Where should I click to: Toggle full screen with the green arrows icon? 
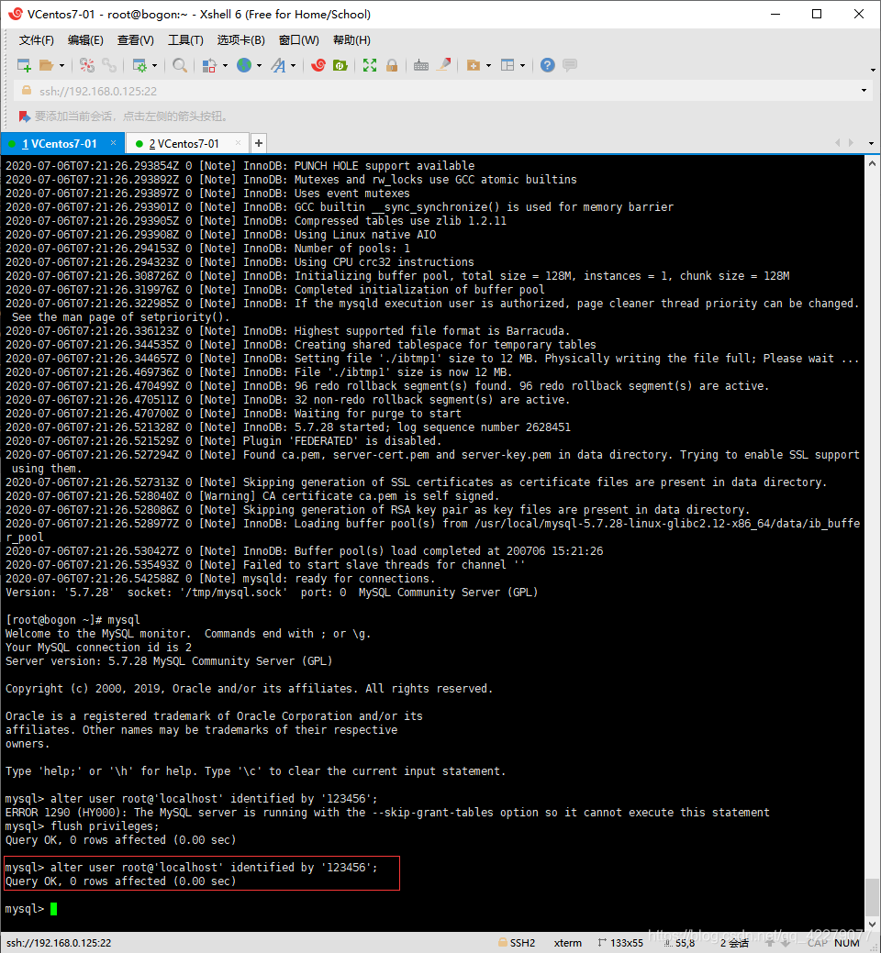370,65
